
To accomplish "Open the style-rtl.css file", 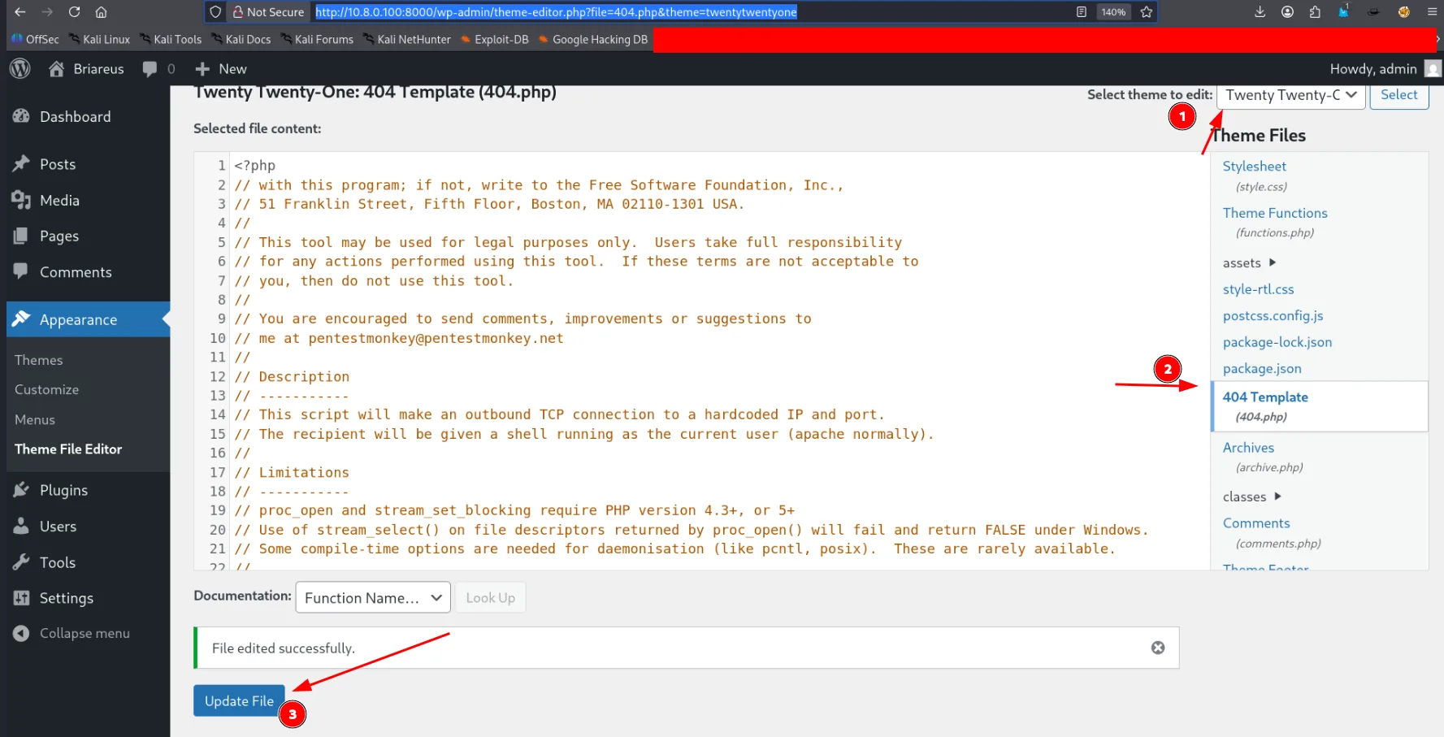I will 1258,289.
